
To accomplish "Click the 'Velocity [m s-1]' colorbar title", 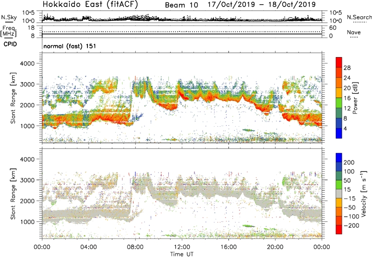I will 364,193.
